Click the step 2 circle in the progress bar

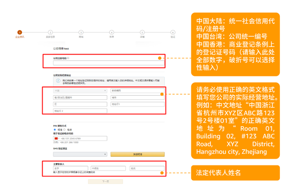[x=50, y=33]
